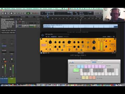Viewport: 125px width, 94px height.
Task: Click the Output channel strip pan knob
Action: (12, 59)
